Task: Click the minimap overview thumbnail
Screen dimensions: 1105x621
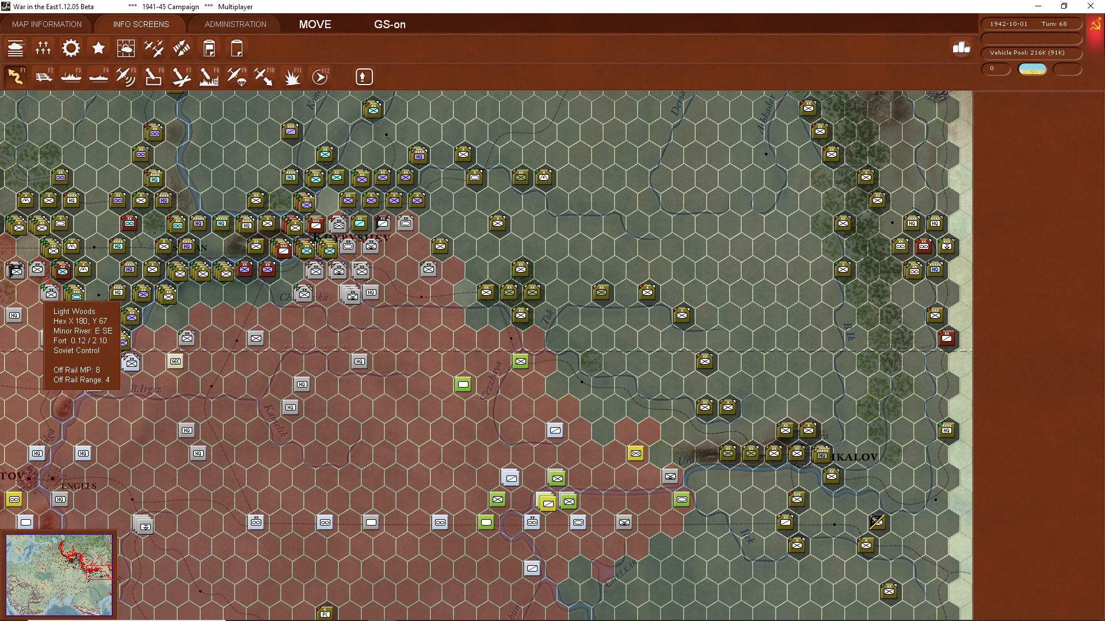Action: pos(59,575)
